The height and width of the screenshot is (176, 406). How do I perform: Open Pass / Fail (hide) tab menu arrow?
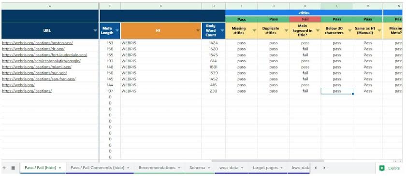(x=60, y=168)
